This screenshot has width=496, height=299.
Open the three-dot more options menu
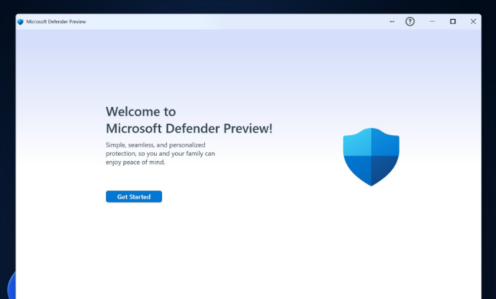[x=392, y=22]
